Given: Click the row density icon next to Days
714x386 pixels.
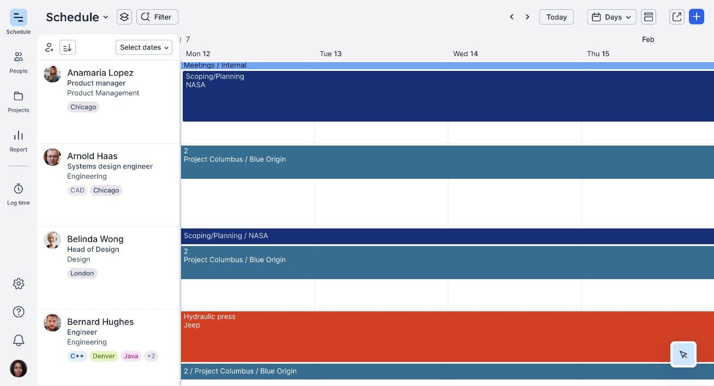Looking at the screenshot, I should tap(649, 17).
